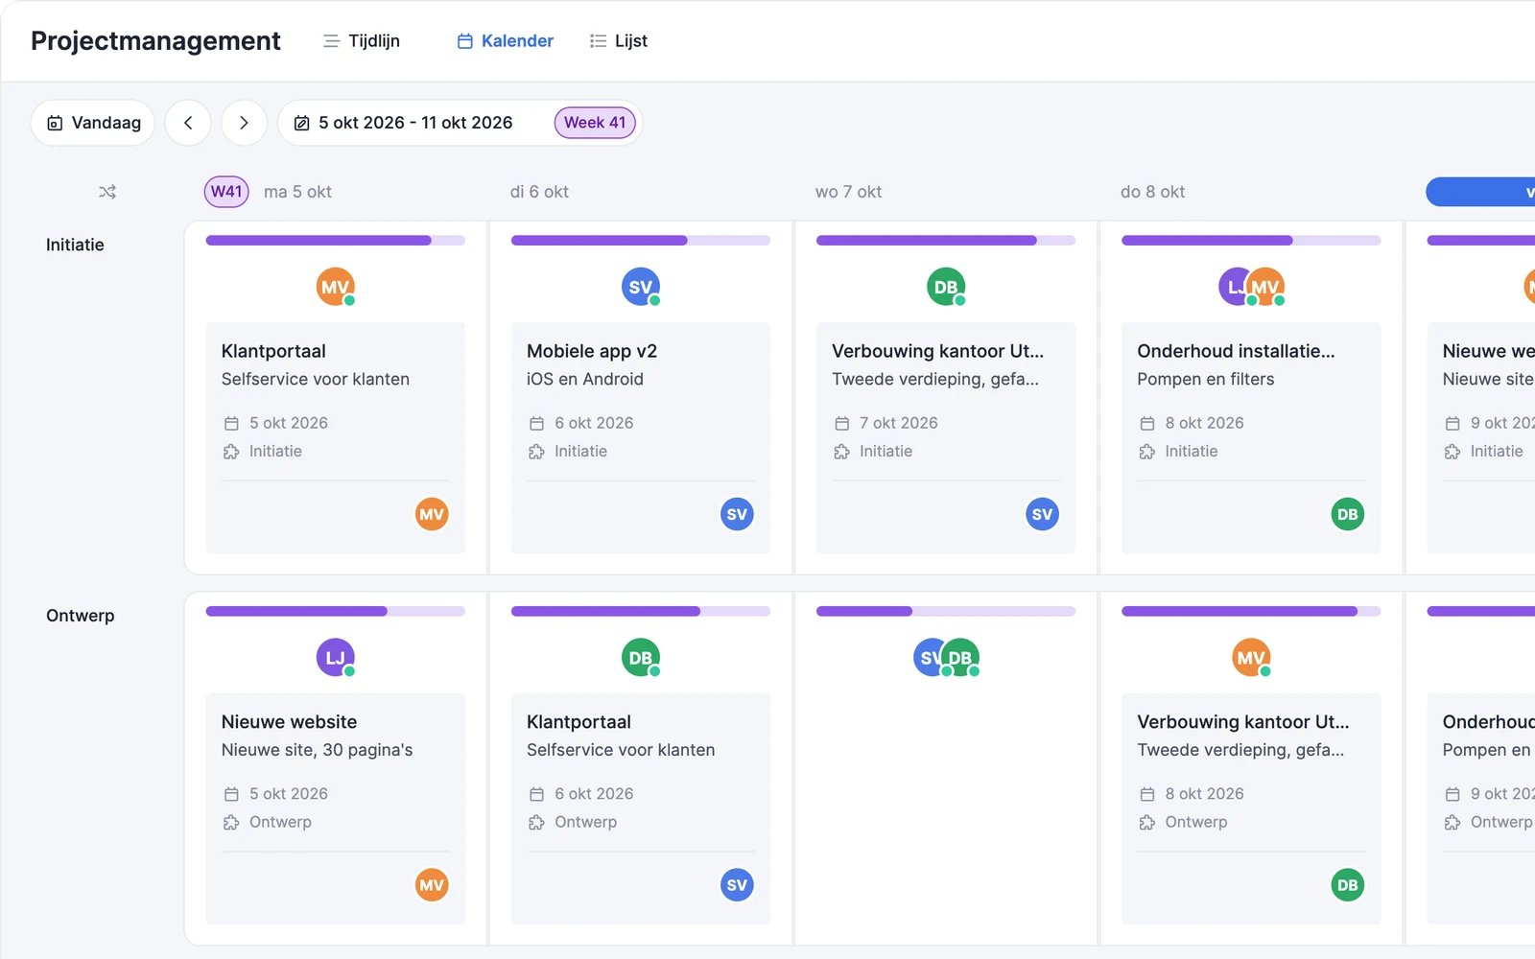1535x959 pixels.
Task: Jump to today with Vandaag button
Action: [x=93, y=123]
